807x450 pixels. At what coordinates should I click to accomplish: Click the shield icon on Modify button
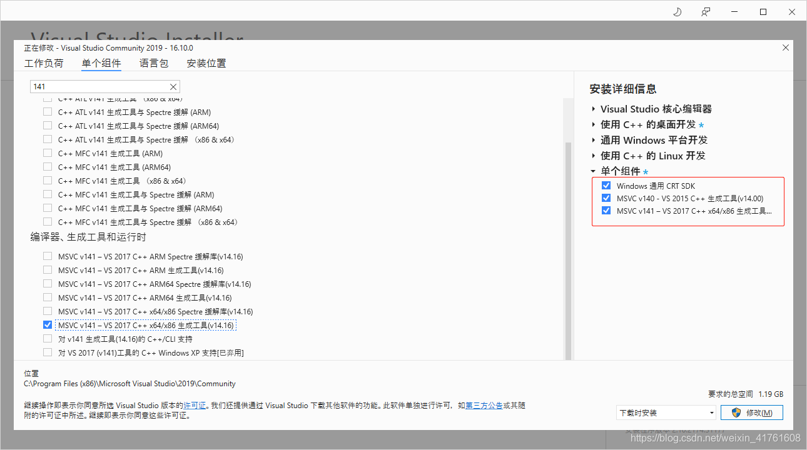click(x=736, y=412)
